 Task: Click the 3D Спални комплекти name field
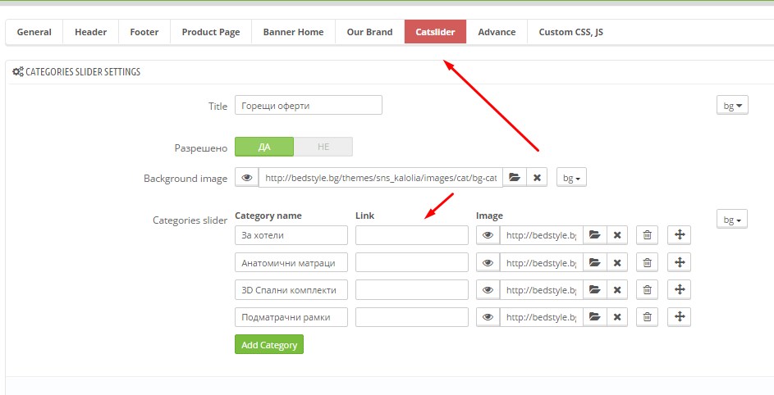point(291,289)
